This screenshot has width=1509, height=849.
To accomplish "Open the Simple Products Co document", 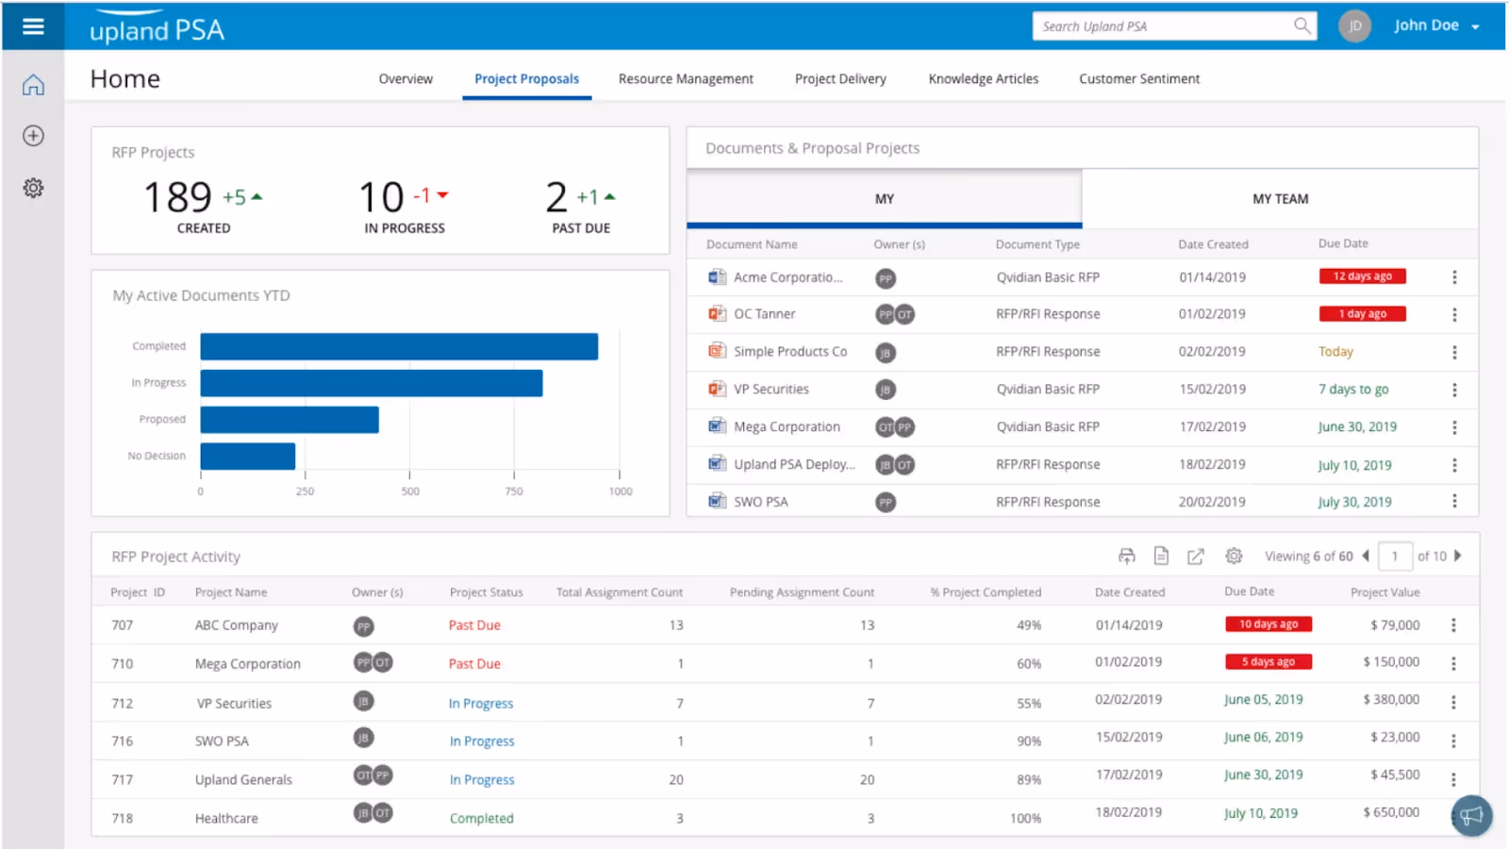I will pyautogui.click(x=790, y=352).
